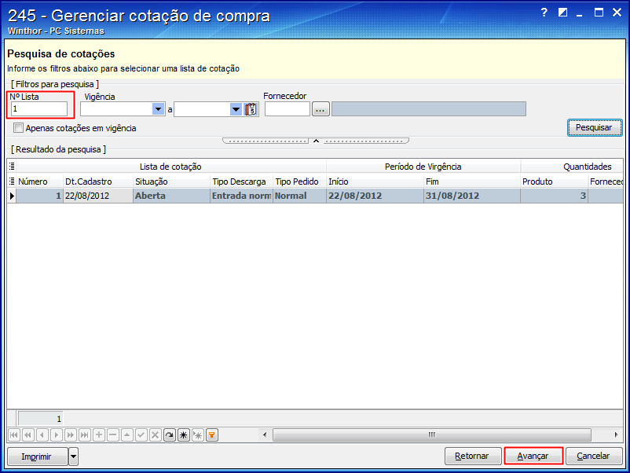Click the Cancelar button
The height and width of the screenshot is (473, 630).
click(x=593, y=456)
